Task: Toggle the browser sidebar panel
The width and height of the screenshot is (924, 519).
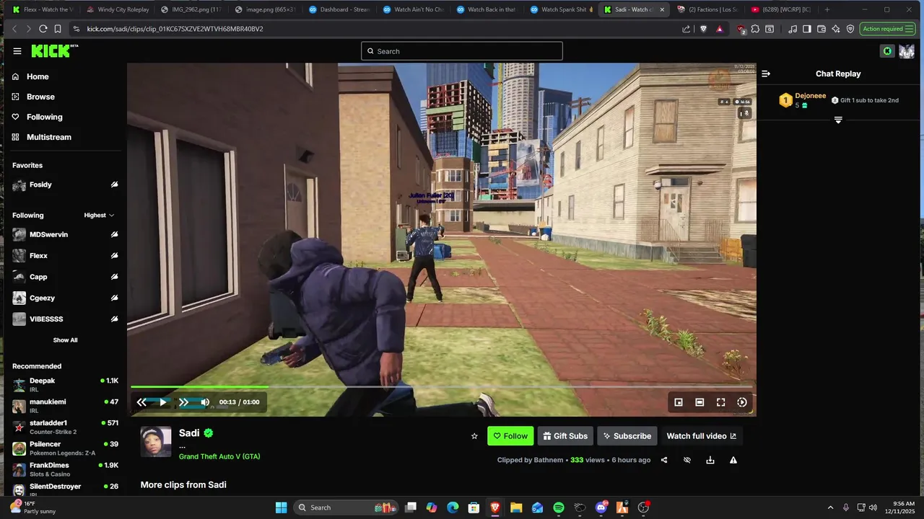Action: 807,29
